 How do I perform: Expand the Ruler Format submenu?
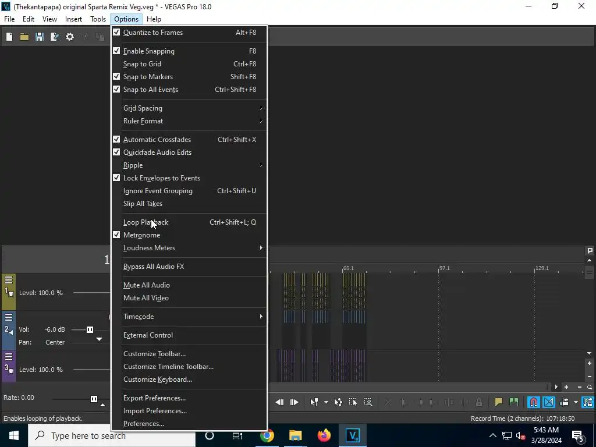(x=190, y=121)
